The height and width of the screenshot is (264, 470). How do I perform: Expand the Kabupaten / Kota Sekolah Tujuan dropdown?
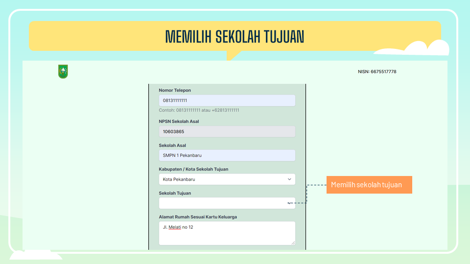coord(227,179)
